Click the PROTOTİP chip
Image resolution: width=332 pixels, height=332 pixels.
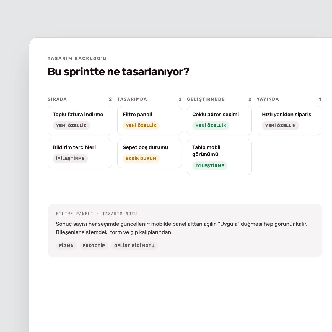pyautogui.click(x=94, y=246)
